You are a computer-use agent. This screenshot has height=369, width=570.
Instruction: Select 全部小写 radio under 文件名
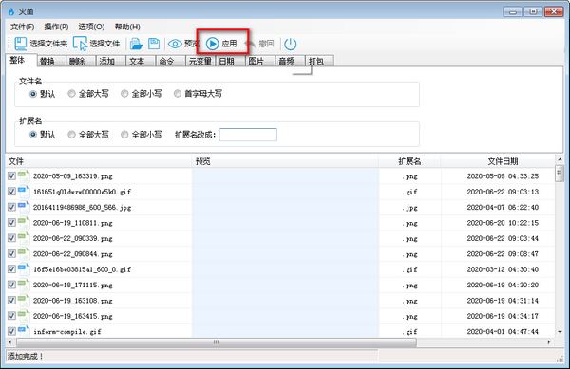[124, 94]
